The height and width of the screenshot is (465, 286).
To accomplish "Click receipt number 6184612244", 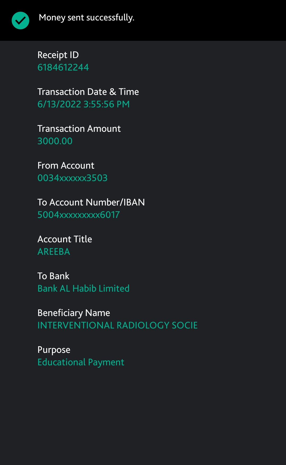I will click(x=63, y=67).
